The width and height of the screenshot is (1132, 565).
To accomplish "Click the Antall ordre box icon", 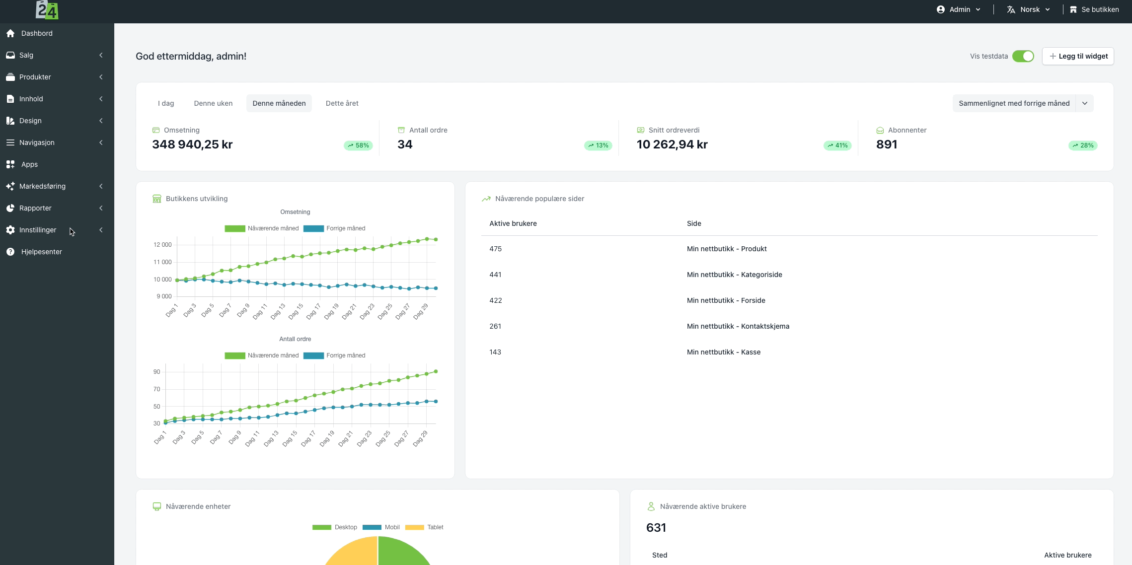I will click(401, 130).
